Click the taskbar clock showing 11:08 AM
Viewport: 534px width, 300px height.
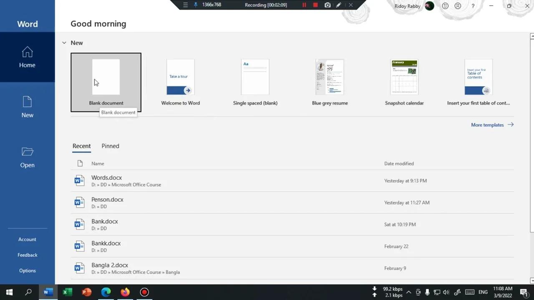point(502,292)
